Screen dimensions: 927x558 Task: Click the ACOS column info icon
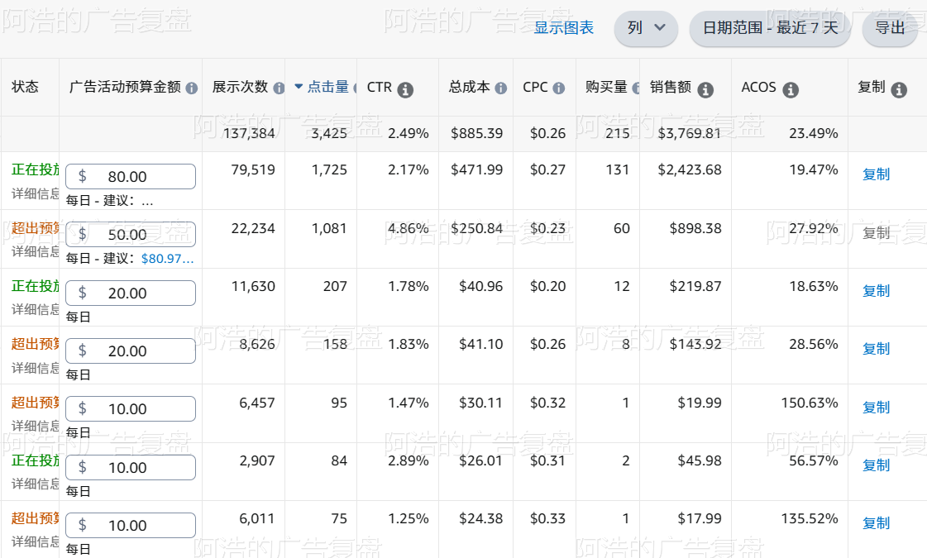coord(791,90)
